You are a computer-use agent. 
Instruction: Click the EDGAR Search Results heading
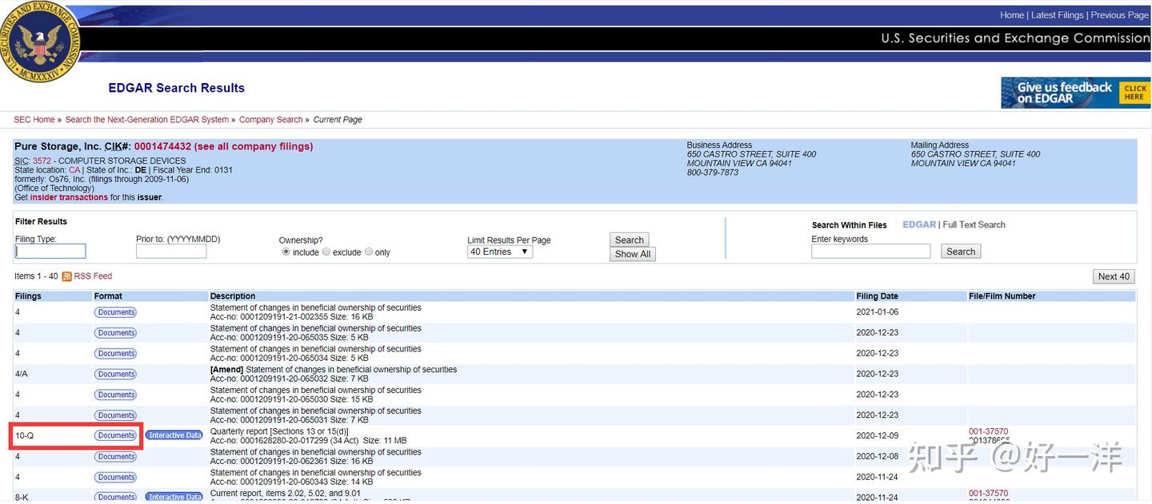[176, 88]
